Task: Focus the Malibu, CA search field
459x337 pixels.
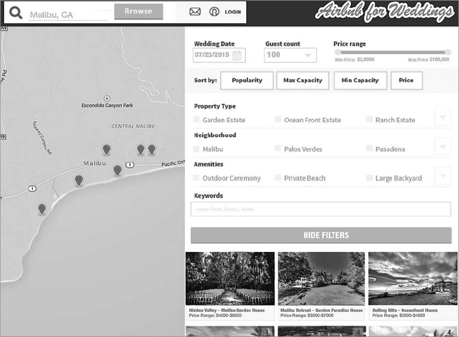Action: coord(68,15)
